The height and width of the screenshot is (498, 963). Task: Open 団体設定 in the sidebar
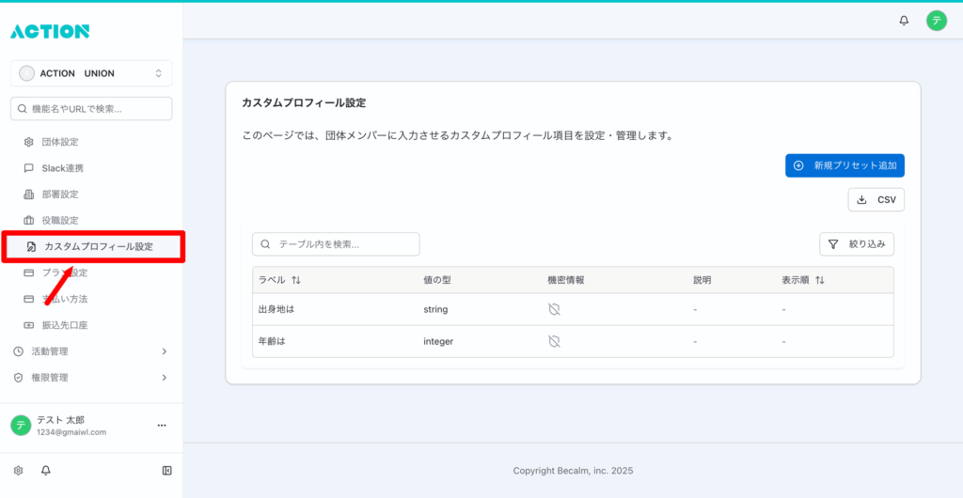(59, 142)
